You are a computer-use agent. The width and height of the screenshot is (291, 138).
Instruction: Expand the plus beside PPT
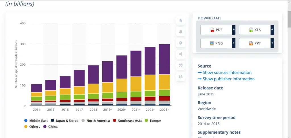(x=272, y=43)
